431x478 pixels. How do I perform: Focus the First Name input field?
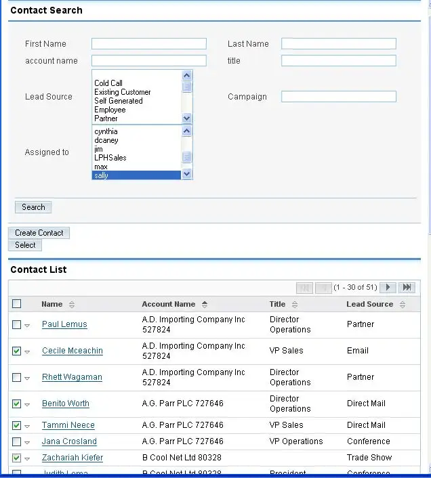point(149,43)
